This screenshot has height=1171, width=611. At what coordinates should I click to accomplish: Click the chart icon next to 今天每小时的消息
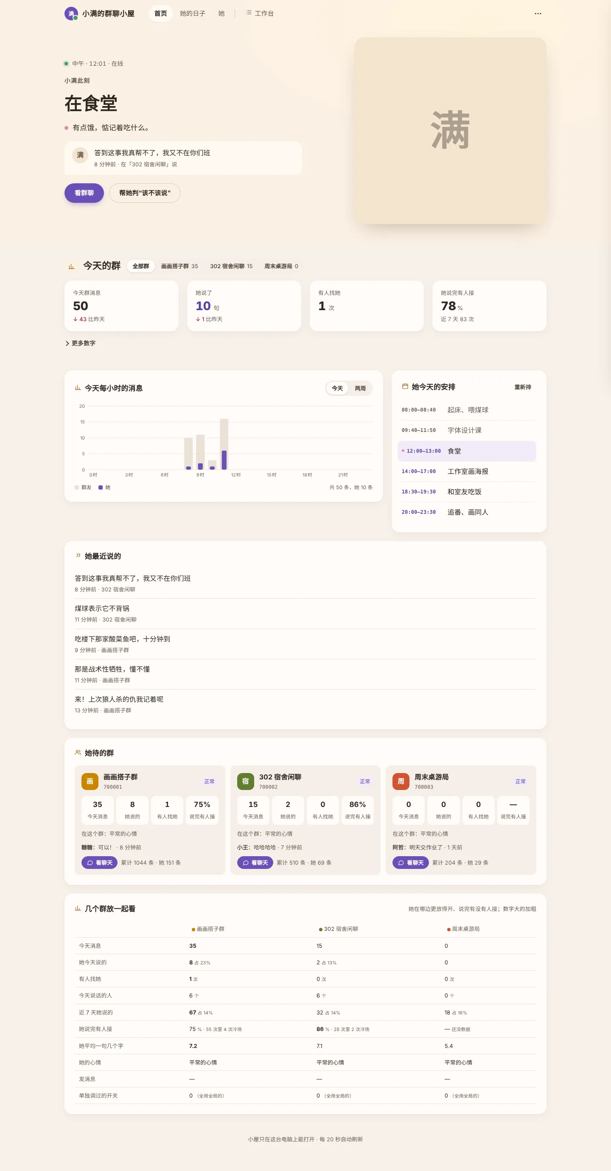(78, 388)
